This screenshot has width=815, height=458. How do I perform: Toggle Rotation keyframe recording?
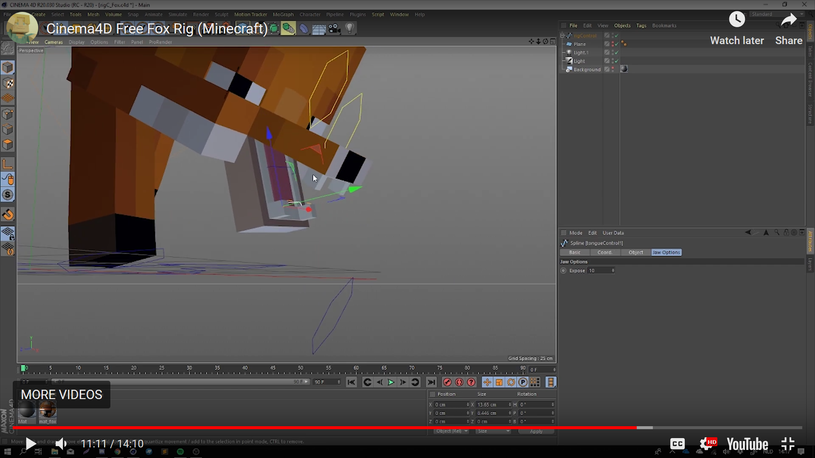coord(511,383)
